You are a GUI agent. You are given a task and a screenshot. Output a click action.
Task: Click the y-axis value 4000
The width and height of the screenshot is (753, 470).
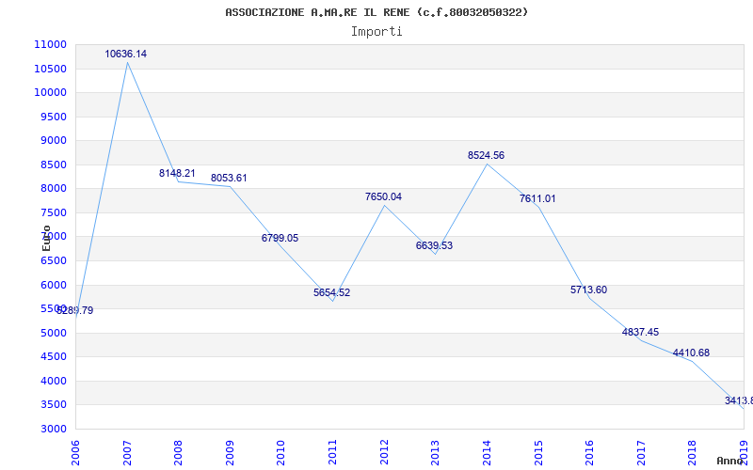pyautogui.click(x=53, y=381)
